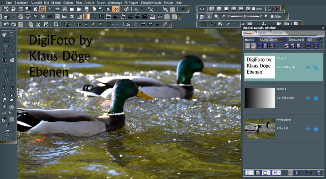Viewport: 326px width, 179px height.
Task: Enable the Hide checkbox
Action: 254,9
